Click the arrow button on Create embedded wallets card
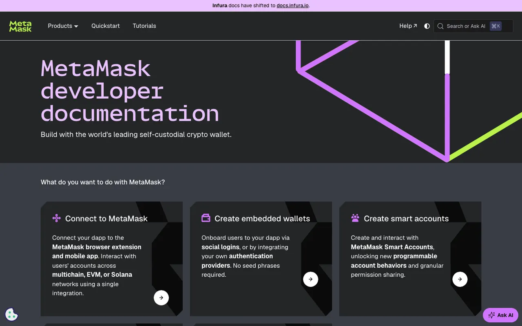Viewport: 522px width, 326px height. (x=310, y=279)
